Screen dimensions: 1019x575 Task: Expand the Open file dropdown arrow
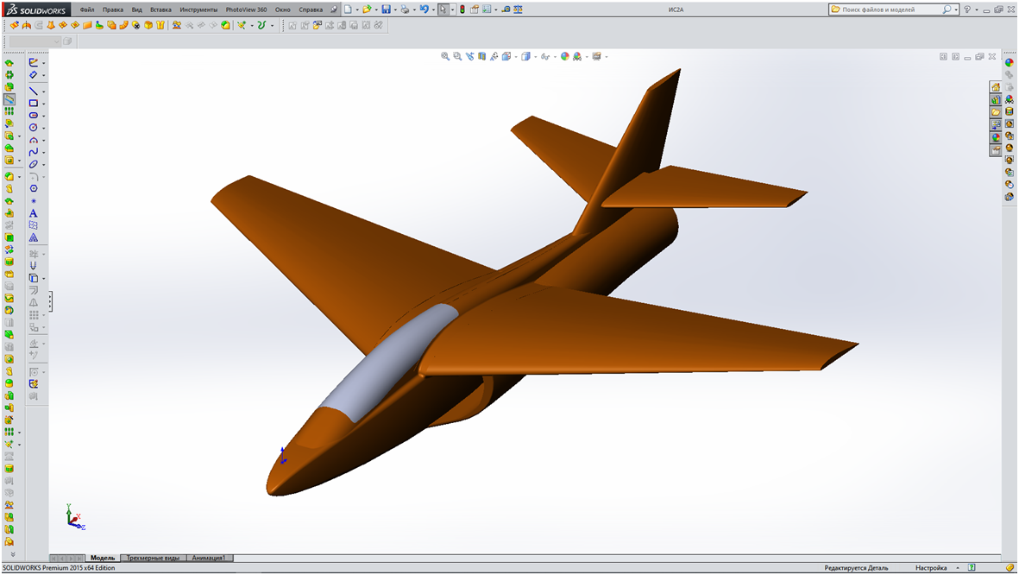[x=376, y=9]
